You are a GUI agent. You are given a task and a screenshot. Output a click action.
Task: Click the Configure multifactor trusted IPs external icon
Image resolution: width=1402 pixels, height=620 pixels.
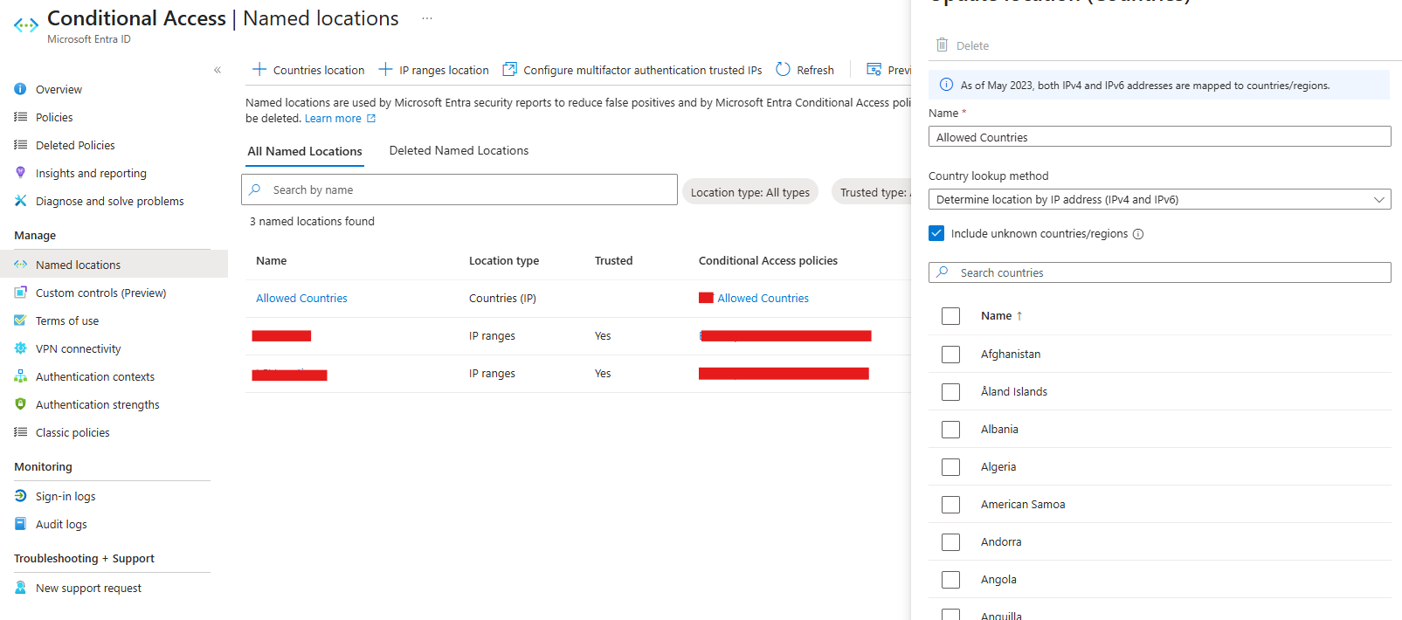tap(509, 69)
